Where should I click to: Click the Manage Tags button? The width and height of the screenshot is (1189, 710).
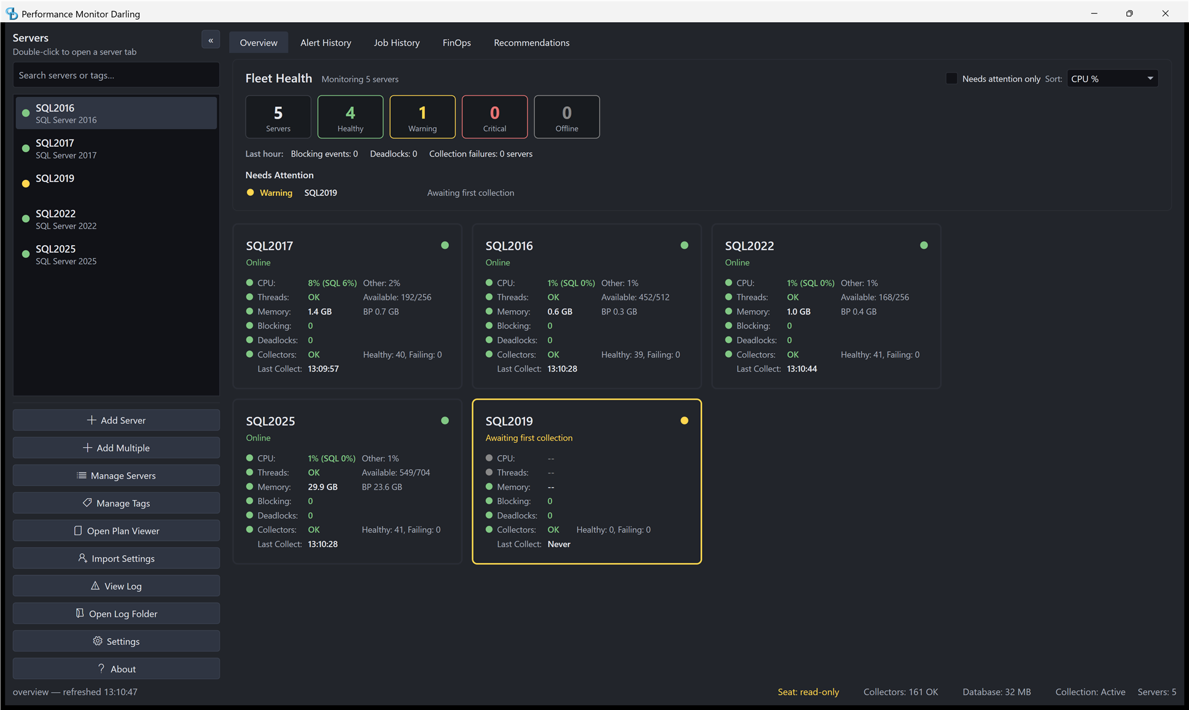[116, 503]
